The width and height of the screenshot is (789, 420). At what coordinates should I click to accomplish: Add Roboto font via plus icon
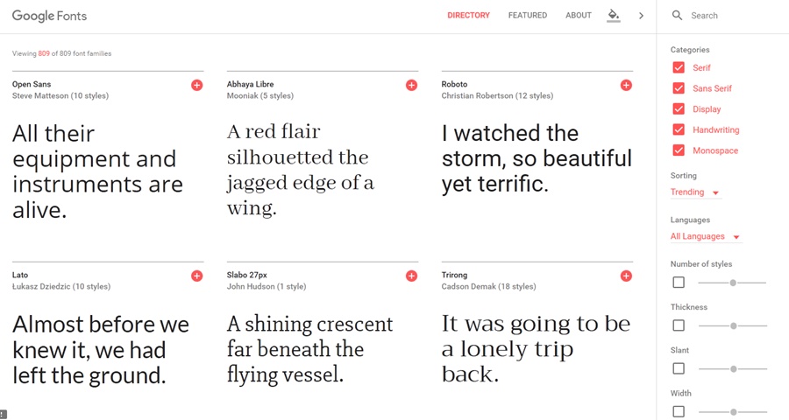click(x=626, y=86)
